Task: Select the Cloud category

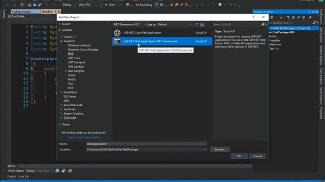Action: click(72, 75)
